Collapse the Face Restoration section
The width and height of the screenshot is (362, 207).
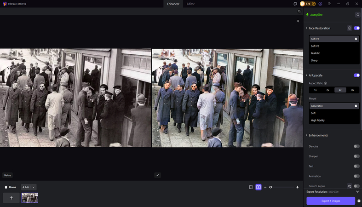pyautogui.click(x=307, y=28)
